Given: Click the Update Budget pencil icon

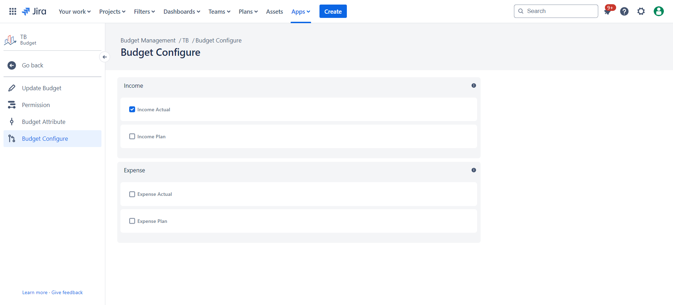Looking at the screenshot, I should point(12,88).
